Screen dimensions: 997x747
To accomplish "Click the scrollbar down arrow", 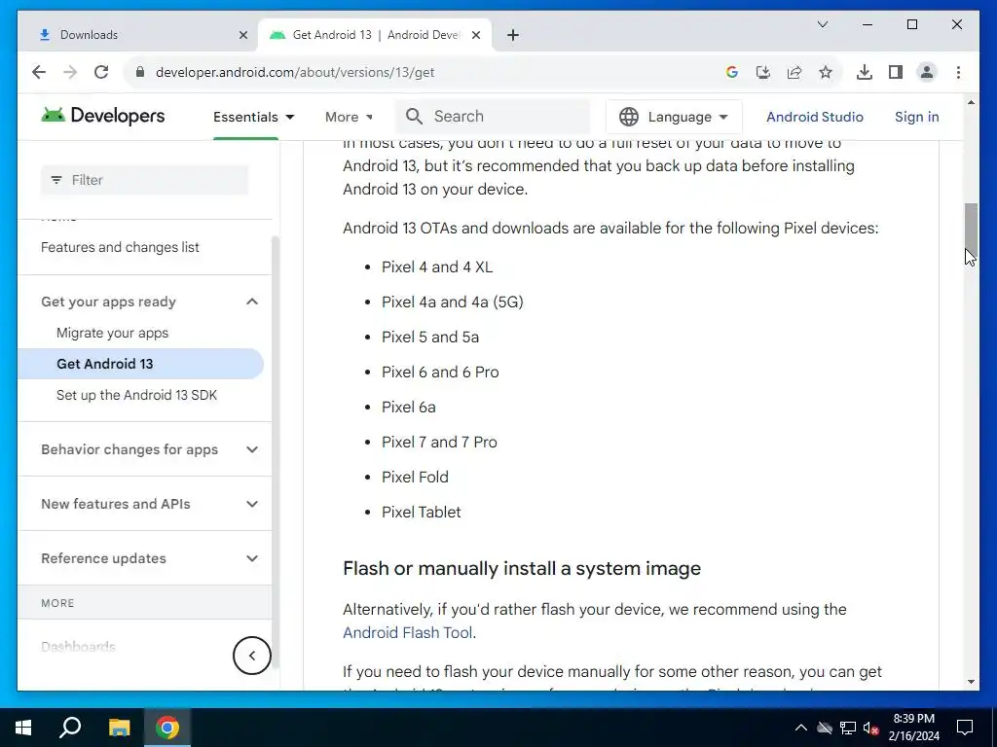I will pos(971,682).
